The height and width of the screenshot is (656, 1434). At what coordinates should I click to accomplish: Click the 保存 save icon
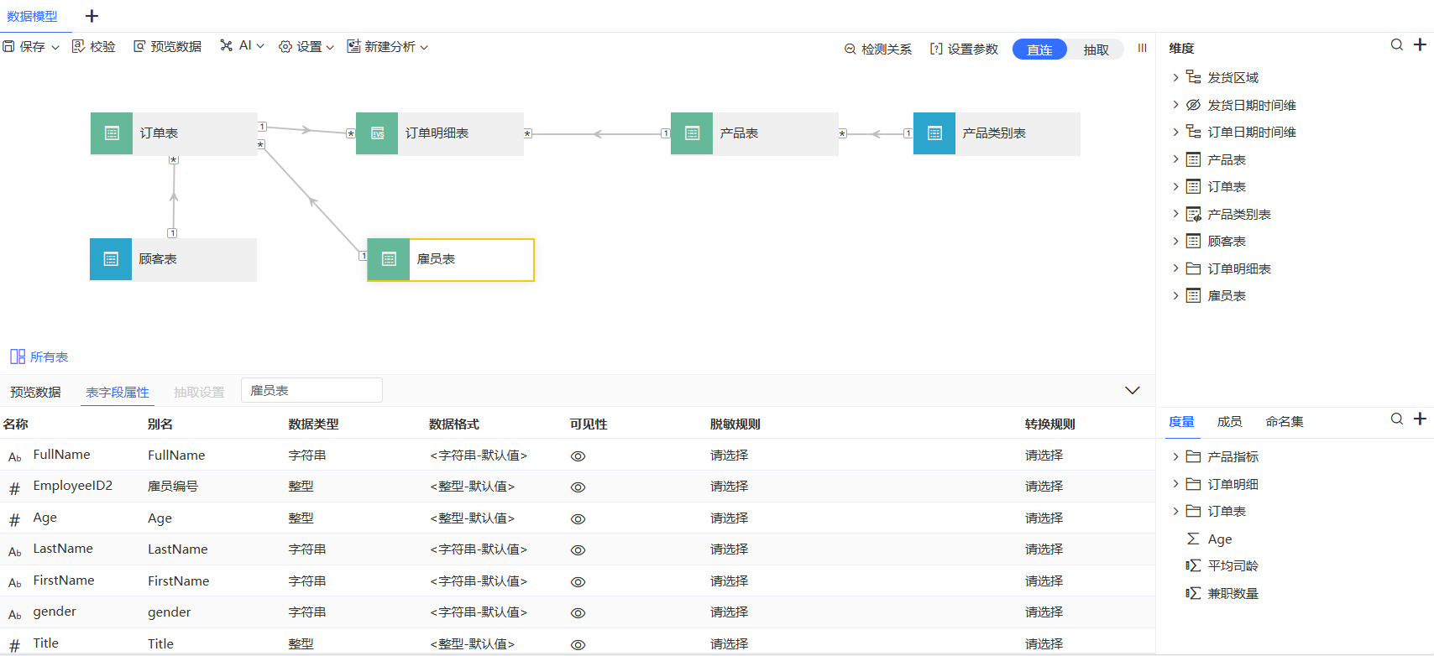(x=8, y=47)
